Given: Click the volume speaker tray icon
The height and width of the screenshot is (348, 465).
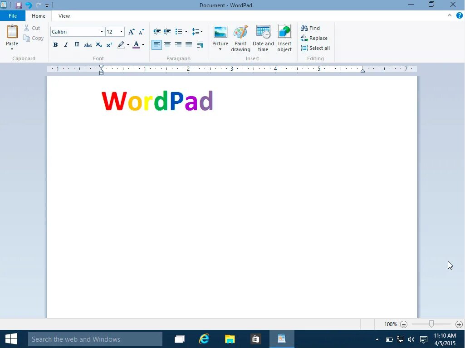Looking at the screenshot, I should pyautogui.click(x=411, y=339).
